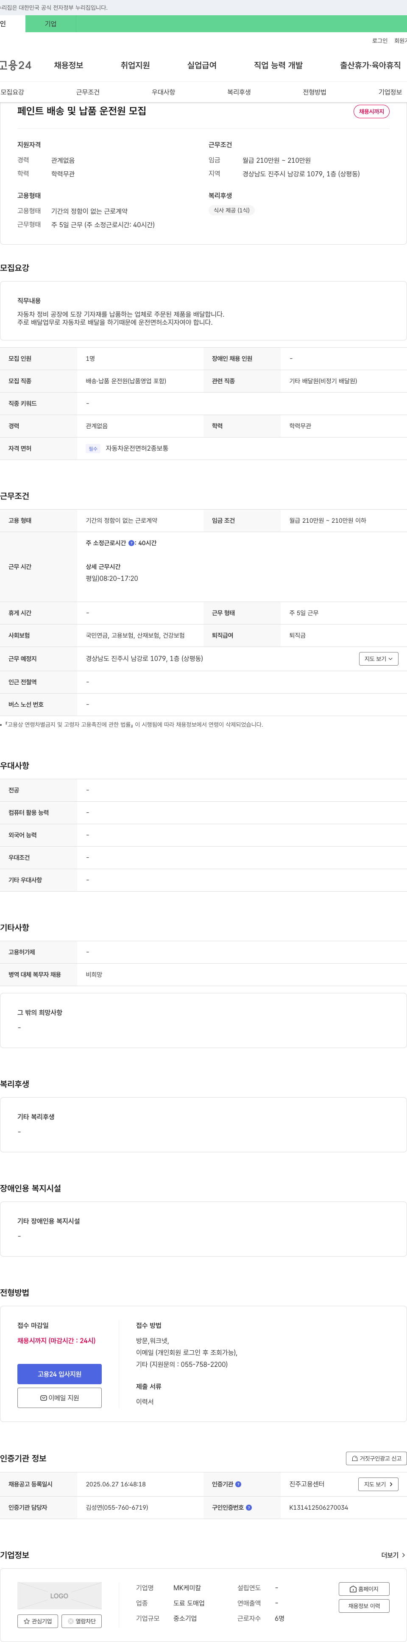Click the envelope icon in 이메일 지원
The height and width of the screenshot is (1642, 407).
(43, 1398)
